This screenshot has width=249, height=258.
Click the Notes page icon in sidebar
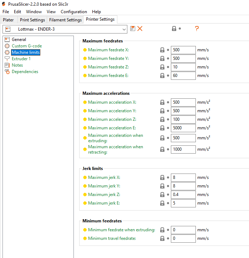pos(7,65)
